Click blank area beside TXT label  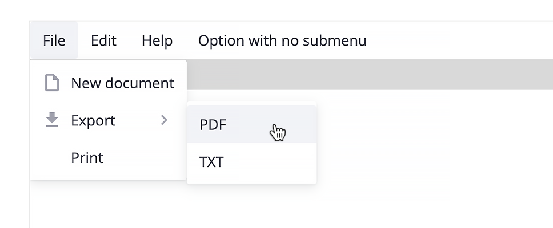270,161
